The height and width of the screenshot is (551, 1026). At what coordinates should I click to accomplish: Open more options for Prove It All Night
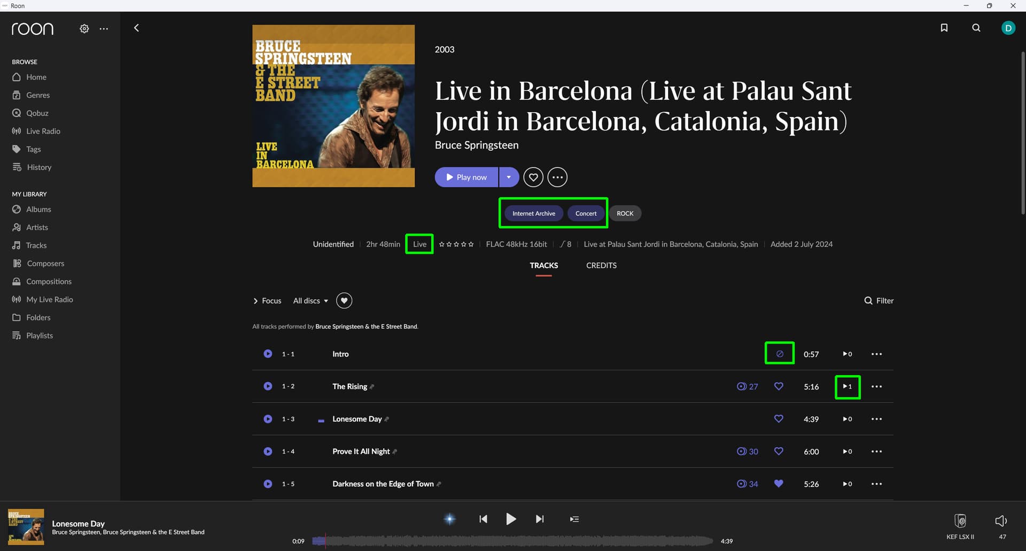click(x=877, y=452)
